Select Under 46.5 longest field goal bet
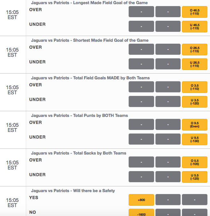The image size is (210, 216). [x=195, y=26]
